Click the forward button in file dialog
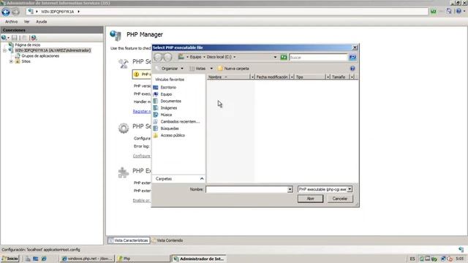The image size is (468, 263). (x=168, y=57)
